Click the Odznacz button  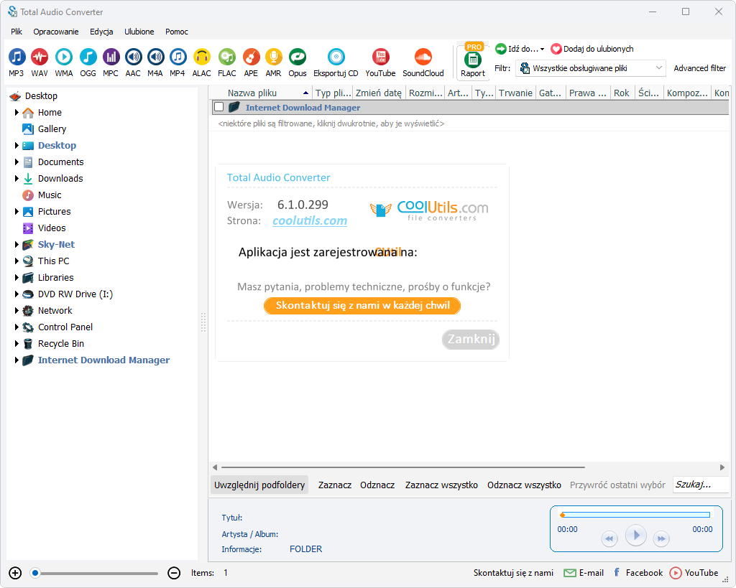[377, 485]
